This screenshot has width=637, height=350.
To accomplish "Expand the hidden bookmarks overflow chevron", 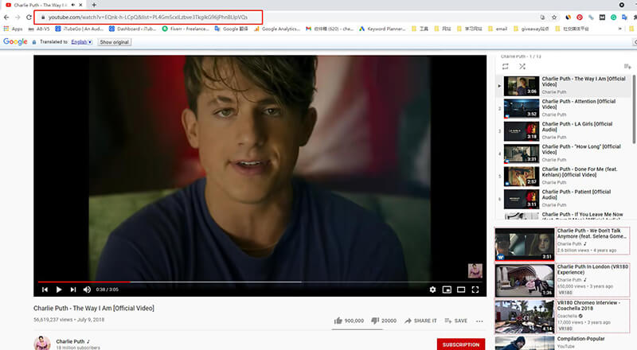I will click(620, 29).
